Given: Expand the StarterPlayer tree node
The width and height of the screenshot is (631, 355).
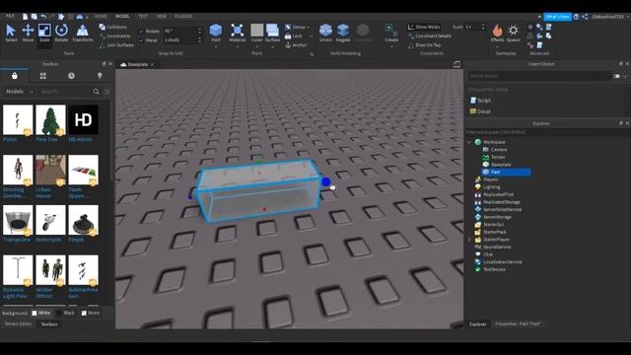Looking at the screenshot, I should [x=469, y=240].
